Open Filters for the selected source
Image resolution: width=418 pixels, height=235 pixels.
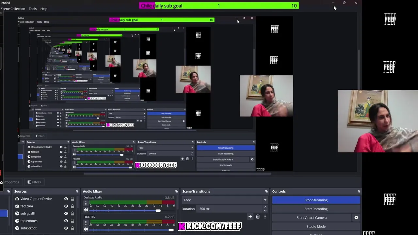[34, 182]
